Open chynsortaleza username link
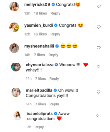Viewport: 110px width, 132px height. pyautogui.click(x=40, y=65)
